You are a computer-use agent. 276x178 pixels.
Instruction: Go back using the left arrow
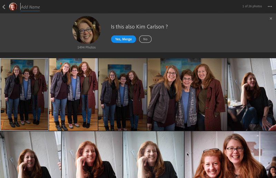point(4,7)
